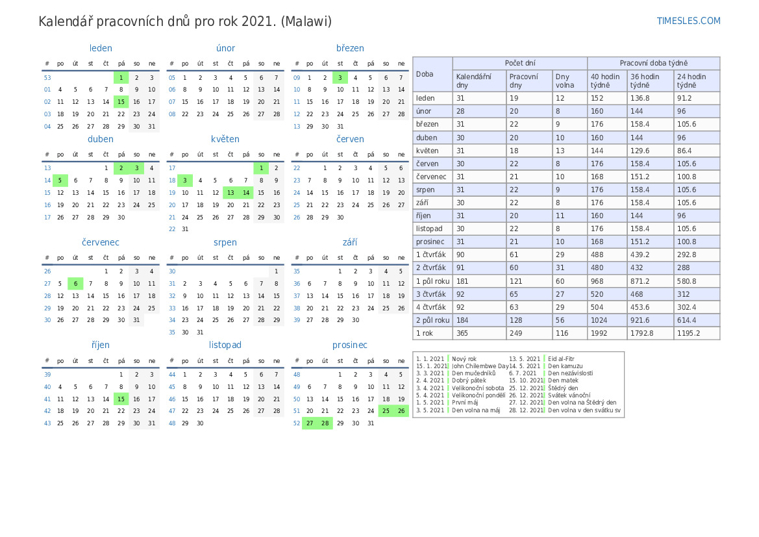Select the 'září' month heading
This screenshot has height=537, width=759.
point(350,242)
